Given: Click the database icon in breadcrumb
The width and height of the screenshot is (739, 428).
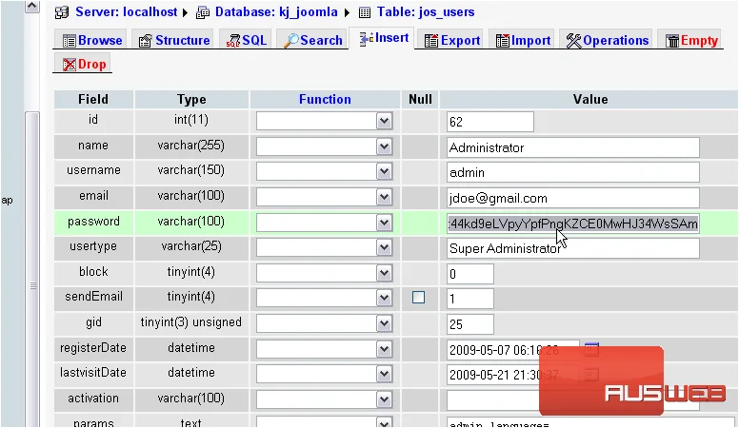Looking at the screenshot, I should point(203,12).
